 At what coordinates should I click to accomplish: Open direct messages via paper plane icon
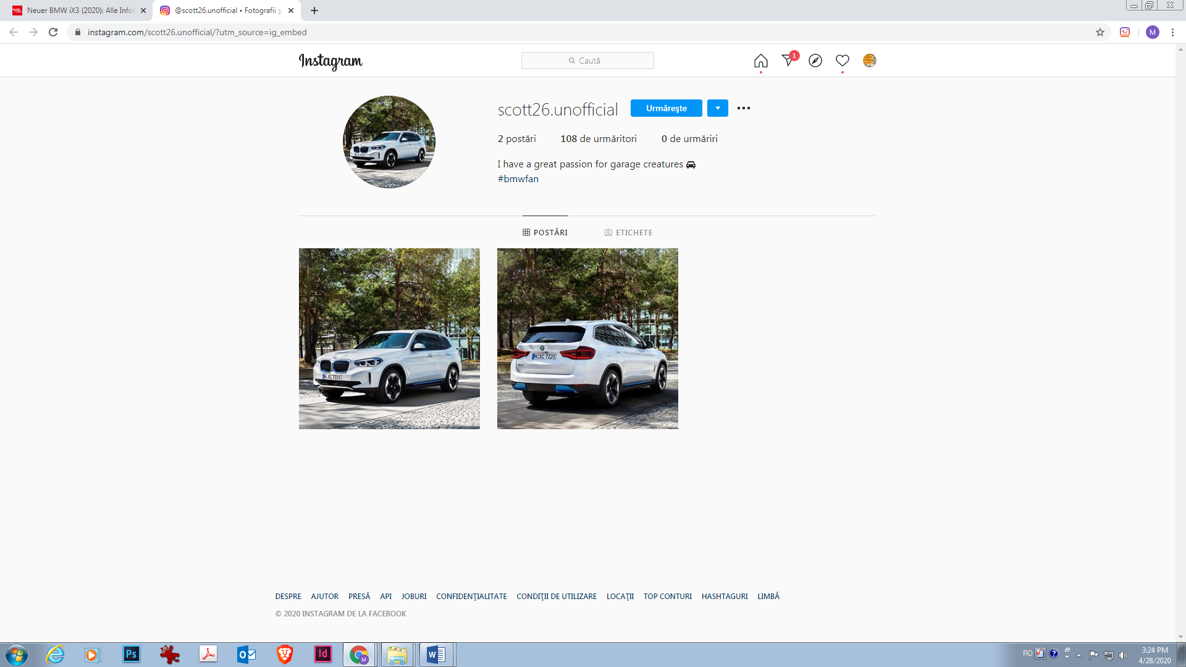point(788,61)
